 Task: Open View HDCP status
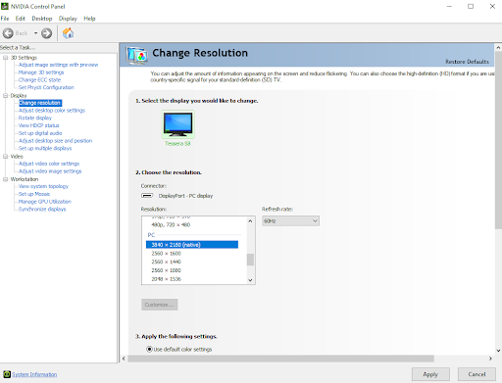pyautogui.click(x=39, y=125)
